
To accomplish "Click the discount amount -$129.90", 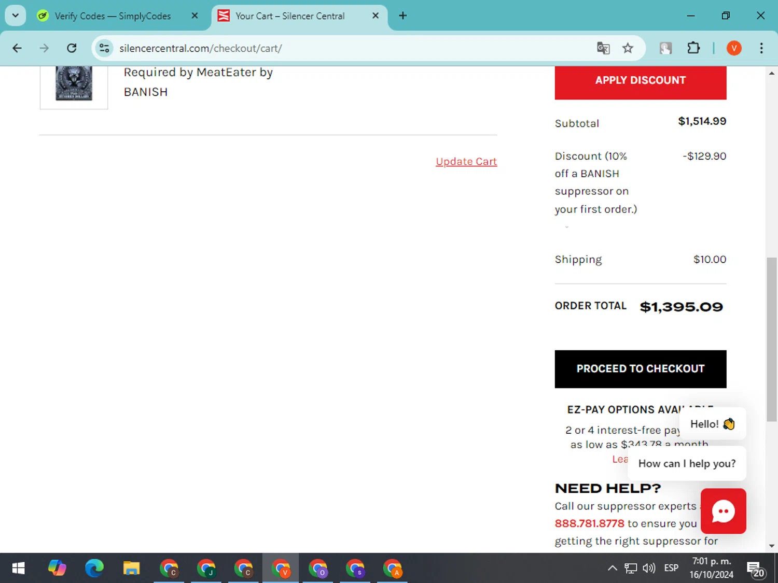I will [x=704, y=156].
